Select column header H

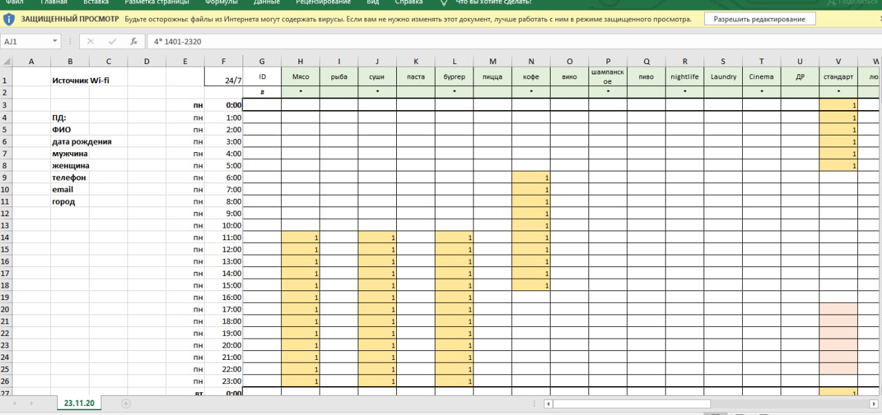pyautogui.click(x=300, y=61)
